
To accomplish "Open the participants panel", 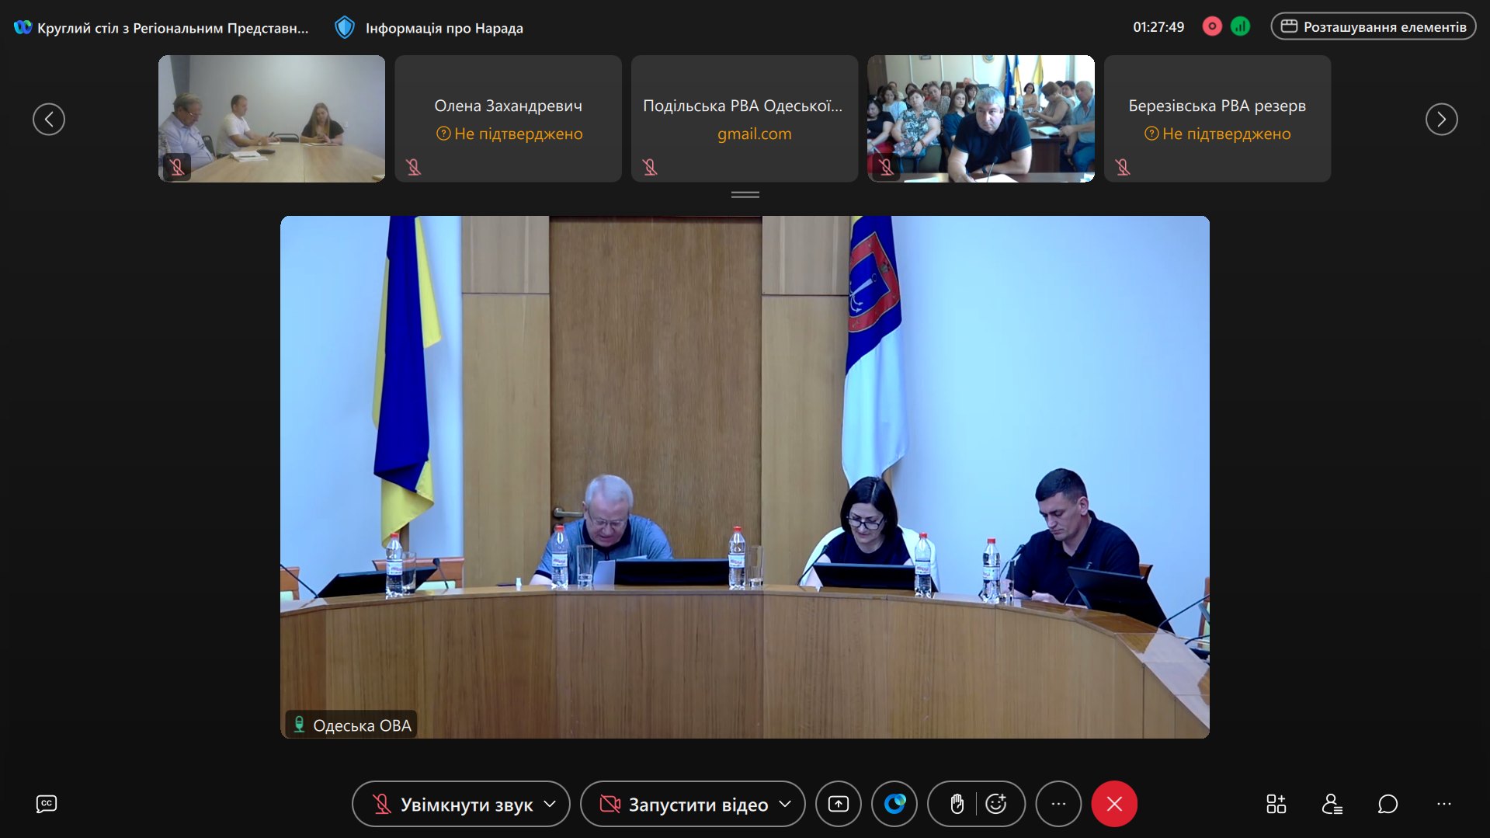I will pyautogui.click(x=1332, y=804).
